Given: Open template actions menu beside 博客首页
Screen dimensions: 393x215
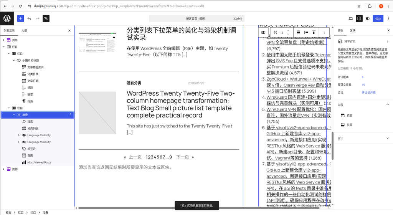Looking at the screenshot, I should coord(388,41).
